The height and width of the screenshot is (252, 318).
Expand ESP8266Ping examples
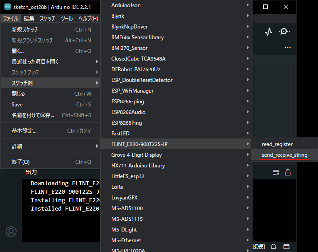(x=176, y=123)
